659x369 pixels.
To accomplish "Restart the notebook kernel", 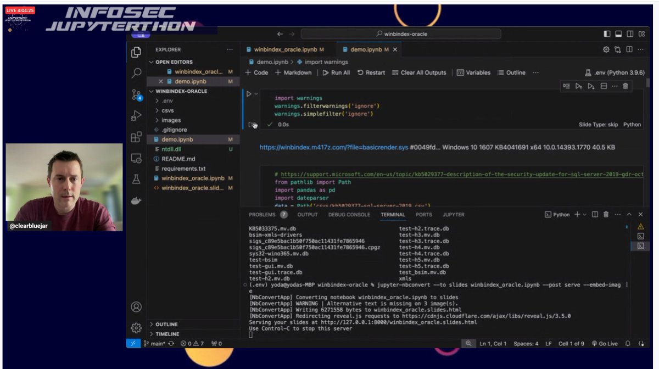I will point(371,72).
